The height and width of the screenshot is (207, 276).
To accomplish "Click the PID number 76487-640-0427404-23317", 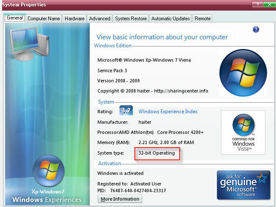I will pyautogui.click(x=138, y=191).
